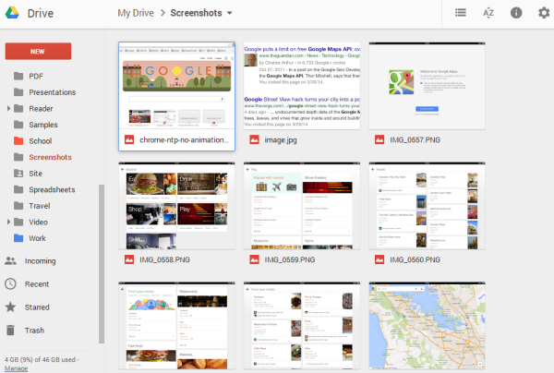This screenshot has width=554, height=373.
Task: Open the Recent files section
Action: pos(37,284)
